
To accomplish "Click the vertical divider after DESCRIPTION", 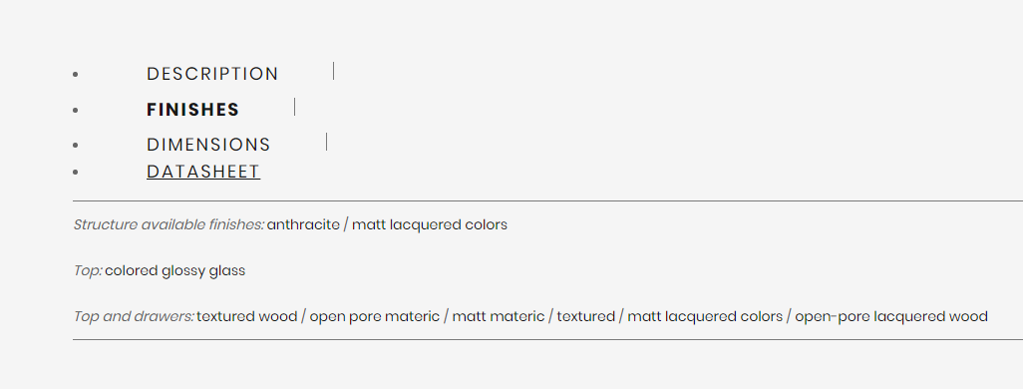I will (x=333, y=71).
